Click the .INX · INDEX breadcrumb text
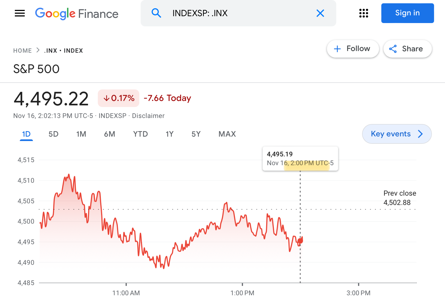 pyautogui.click(x=63, y=50)
